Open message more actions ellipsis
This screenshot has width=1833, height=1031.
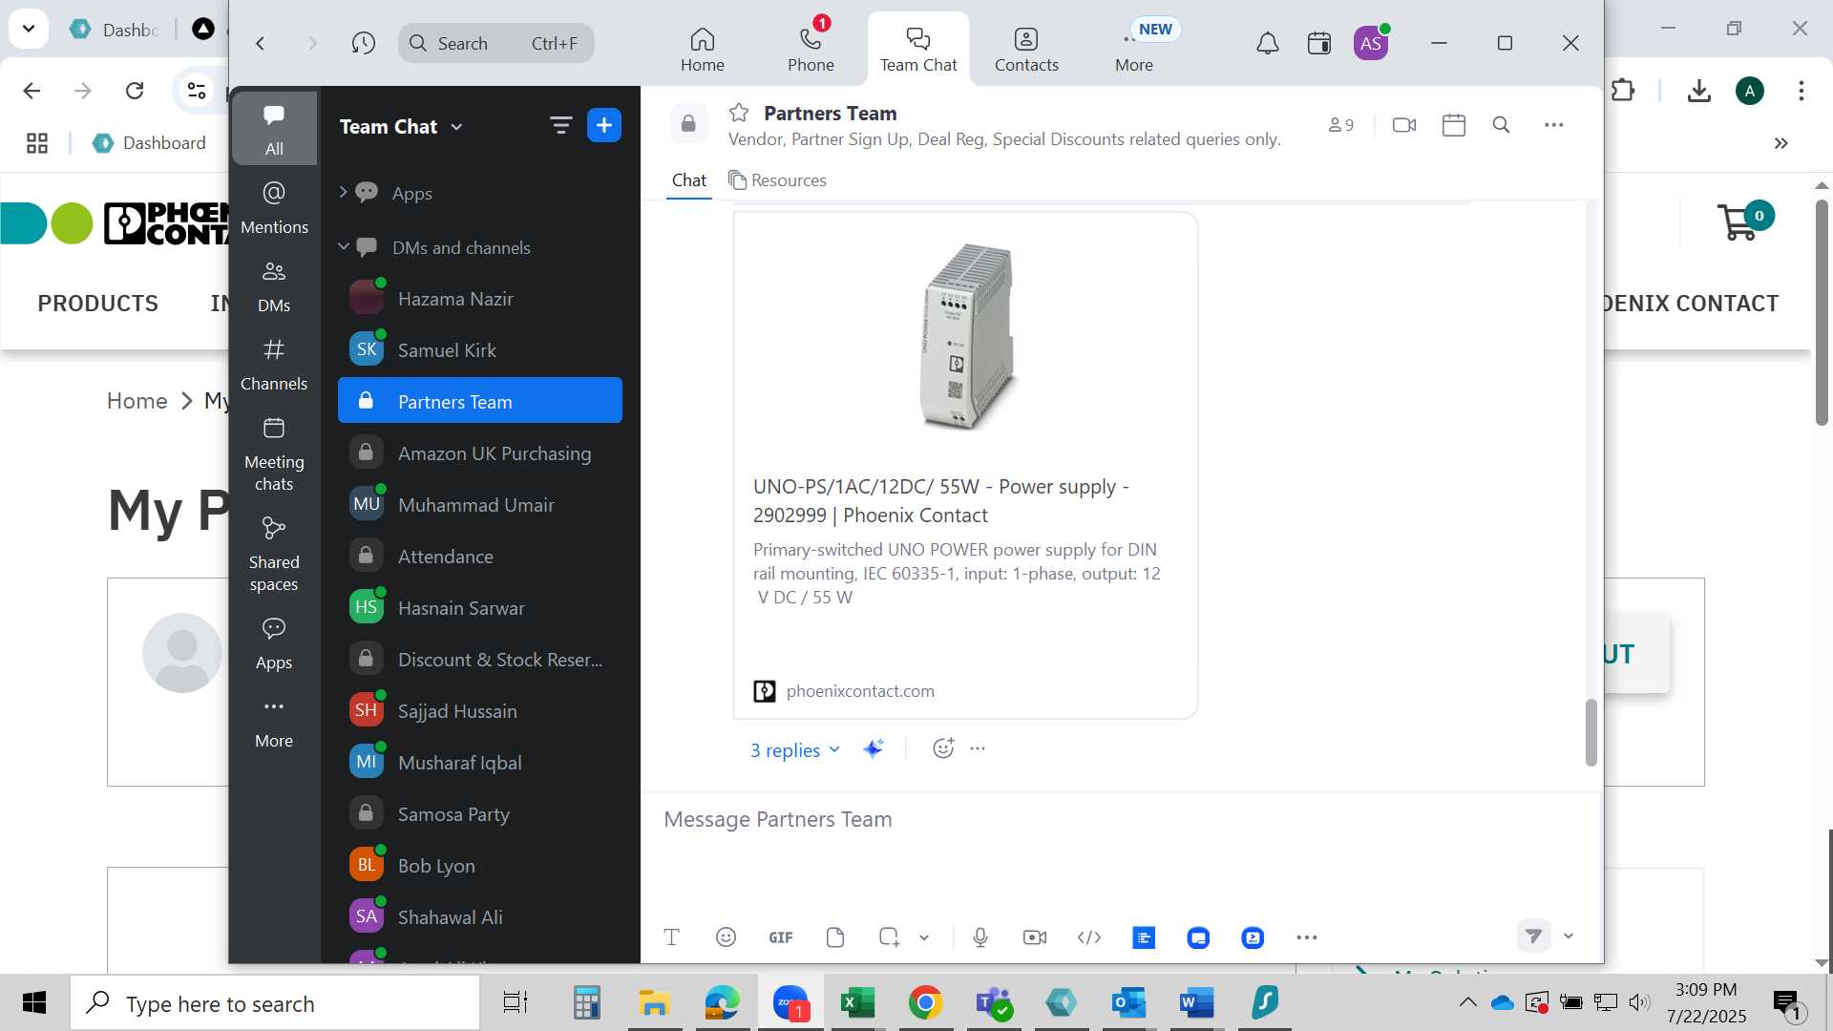978,748
